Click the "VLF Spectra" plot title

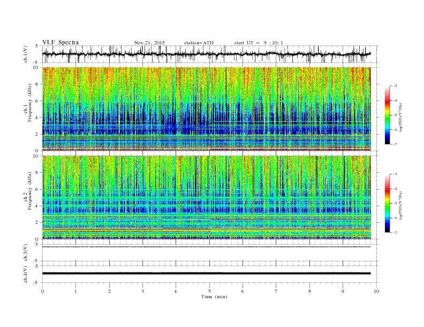click(x=60, y=42)
